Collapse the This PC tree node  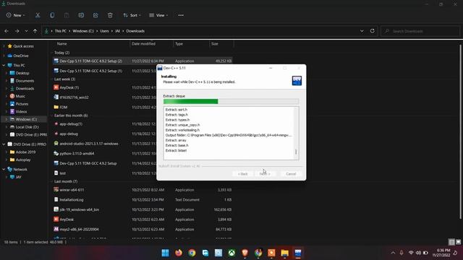(4, 65)
